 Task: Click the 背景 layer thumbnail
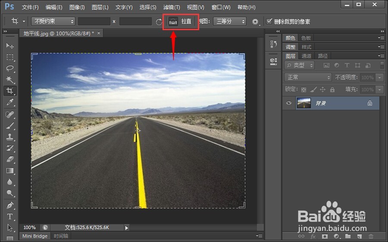pyautogui.click(x=304, y=103)
